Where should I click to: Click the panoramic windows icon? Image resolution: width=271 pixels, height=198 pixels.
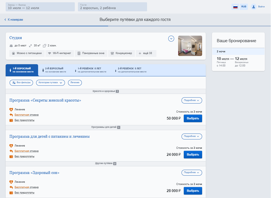click(79, 53)
